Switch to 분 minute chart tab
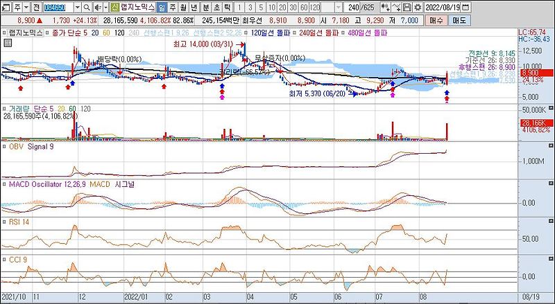 click(205, 7)
